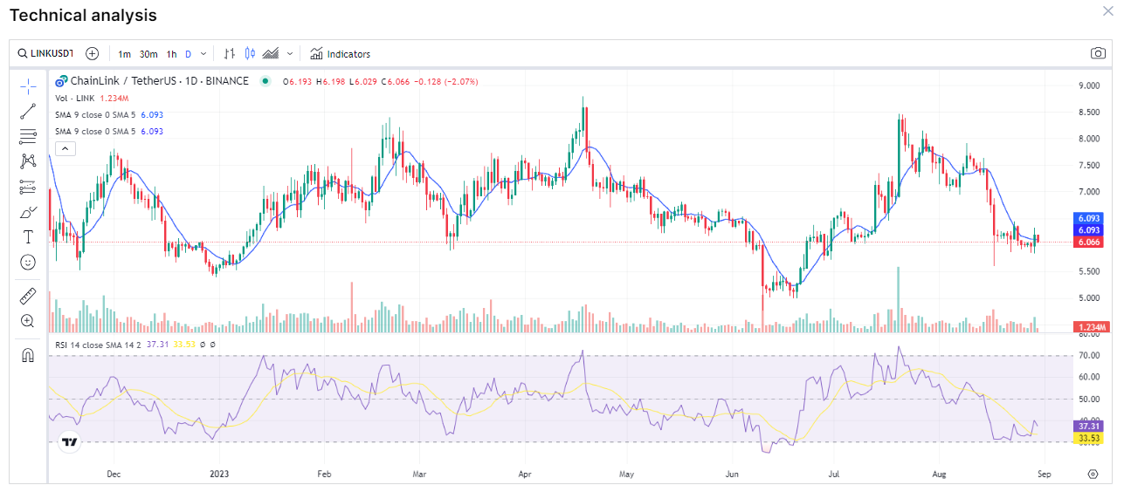
Task: Click the red 6.066 current price label
Action: (1089, 242)
